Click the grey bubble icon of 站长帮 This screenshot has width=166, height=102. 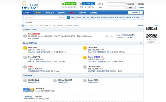[x=25, y=67]
